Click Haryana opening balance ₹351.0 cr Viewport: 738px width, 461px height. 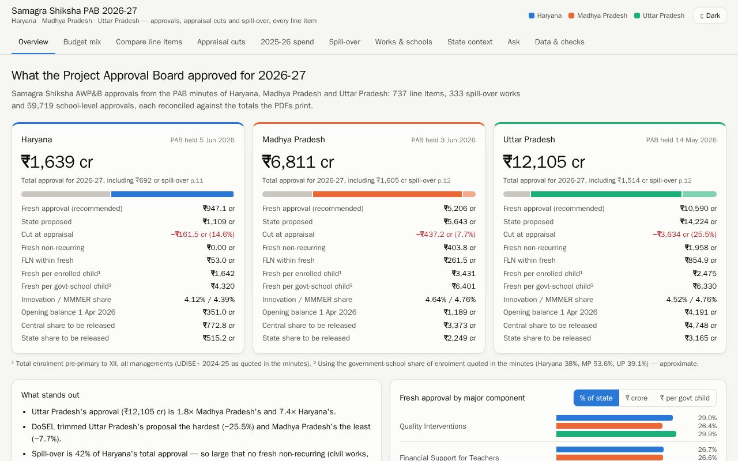point(219,312)
